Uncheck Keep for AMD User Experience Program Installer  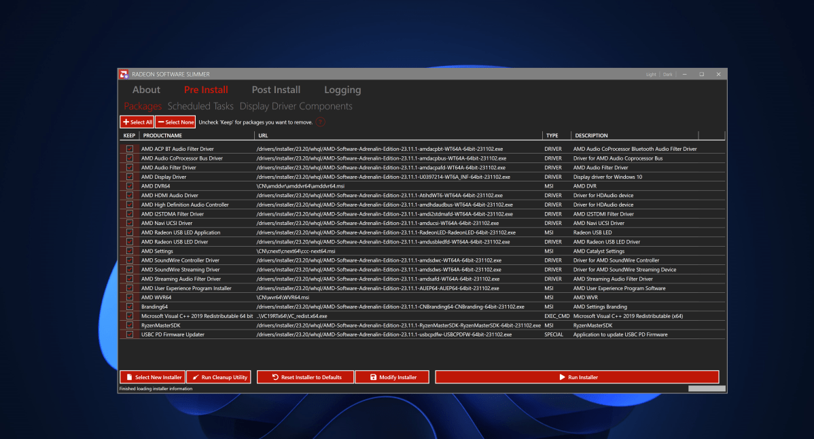point(130,288)
